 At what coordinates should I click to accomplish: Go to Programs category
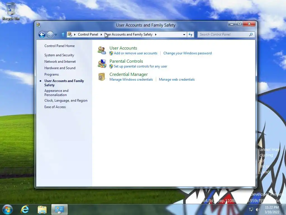tap(51, 74)
